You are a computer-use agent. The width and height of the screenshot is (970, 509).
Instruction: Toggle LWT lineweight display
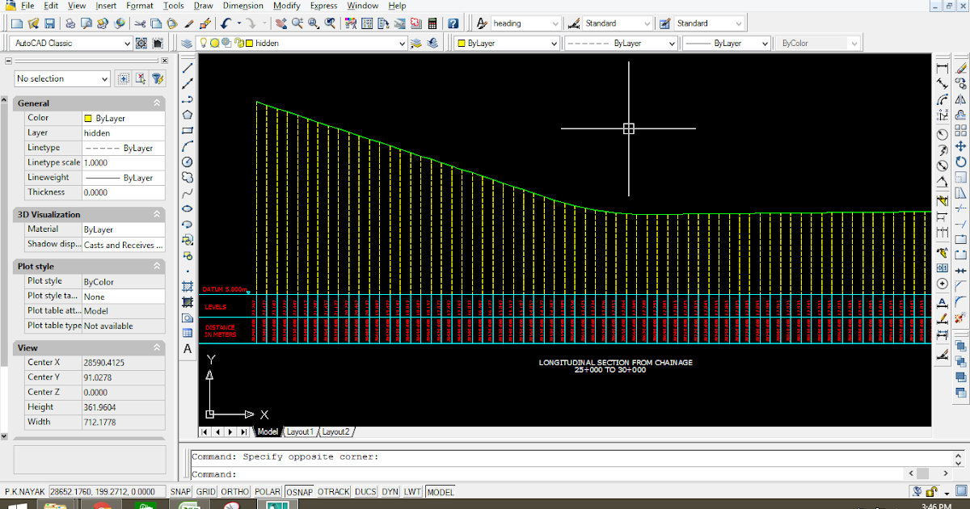(413, 491)
